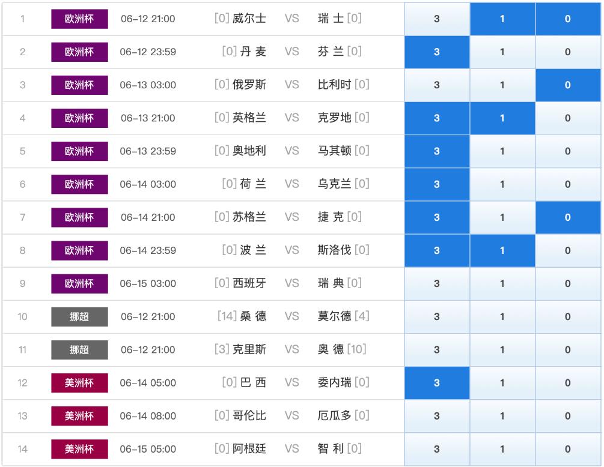Click the 欧洲杯 badge in row 1

pyautogui.click(x=79, y=19)
